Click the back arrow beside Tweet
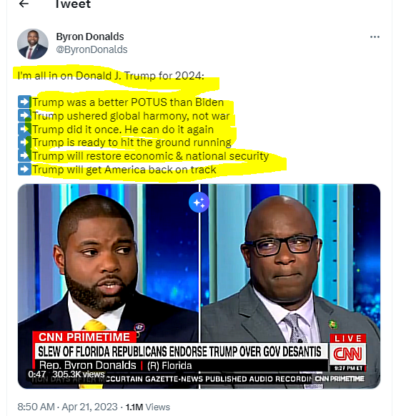 pos(24,4)
